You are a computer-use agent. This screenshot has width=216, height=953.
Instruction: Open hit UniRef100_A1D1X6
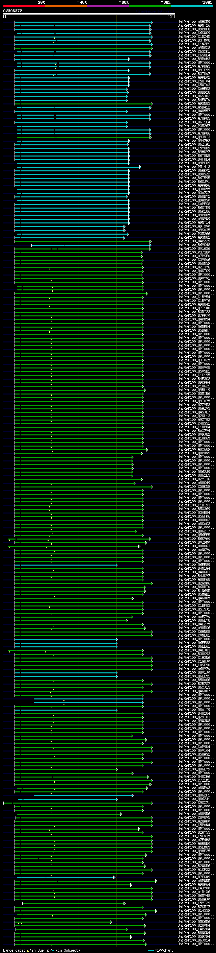[194, 892]
